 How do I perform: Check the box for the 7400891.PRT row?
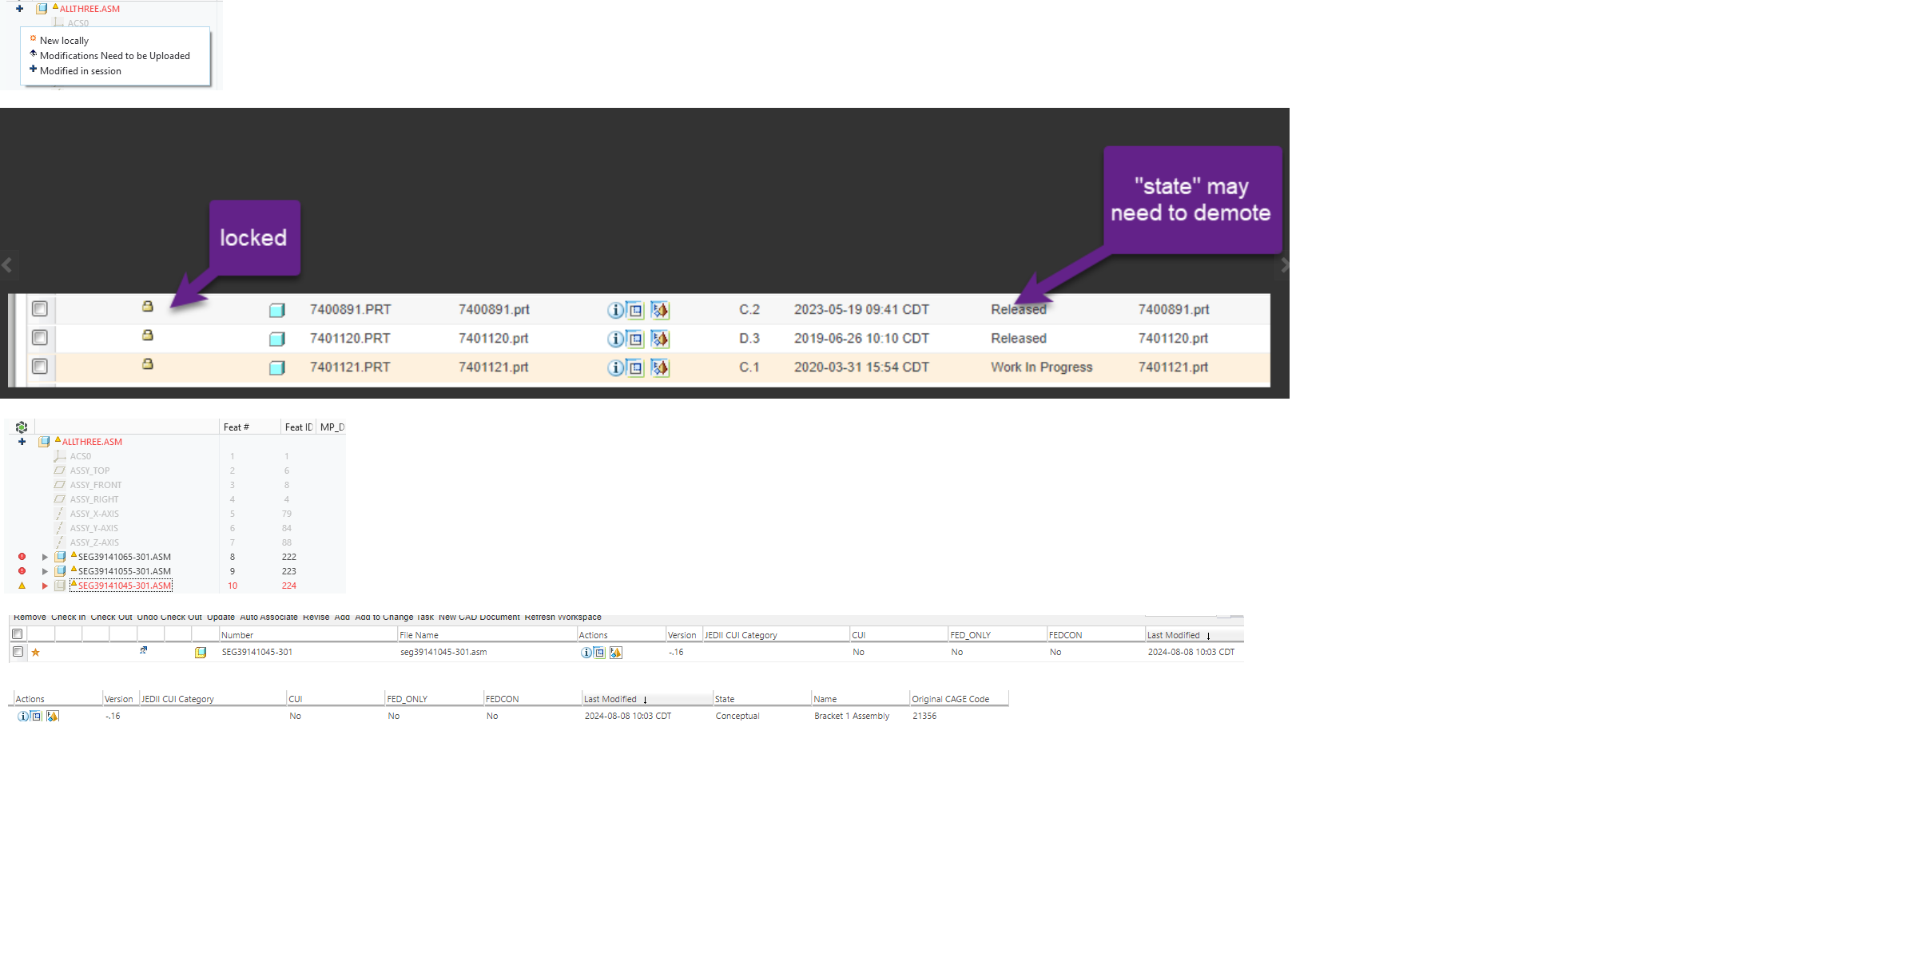click(40, 309)
